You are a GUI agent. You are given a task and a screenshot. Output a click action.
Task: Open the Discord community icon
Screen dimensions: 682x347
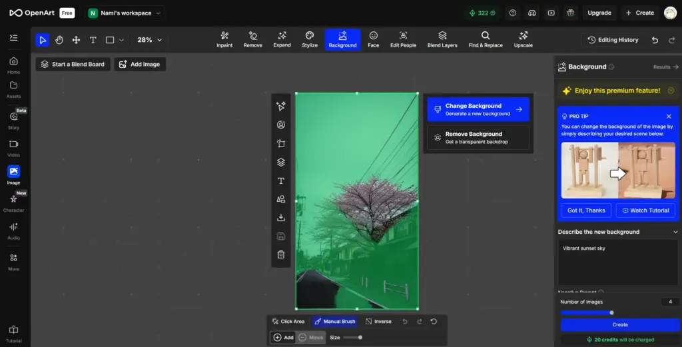tap(531, 13)
